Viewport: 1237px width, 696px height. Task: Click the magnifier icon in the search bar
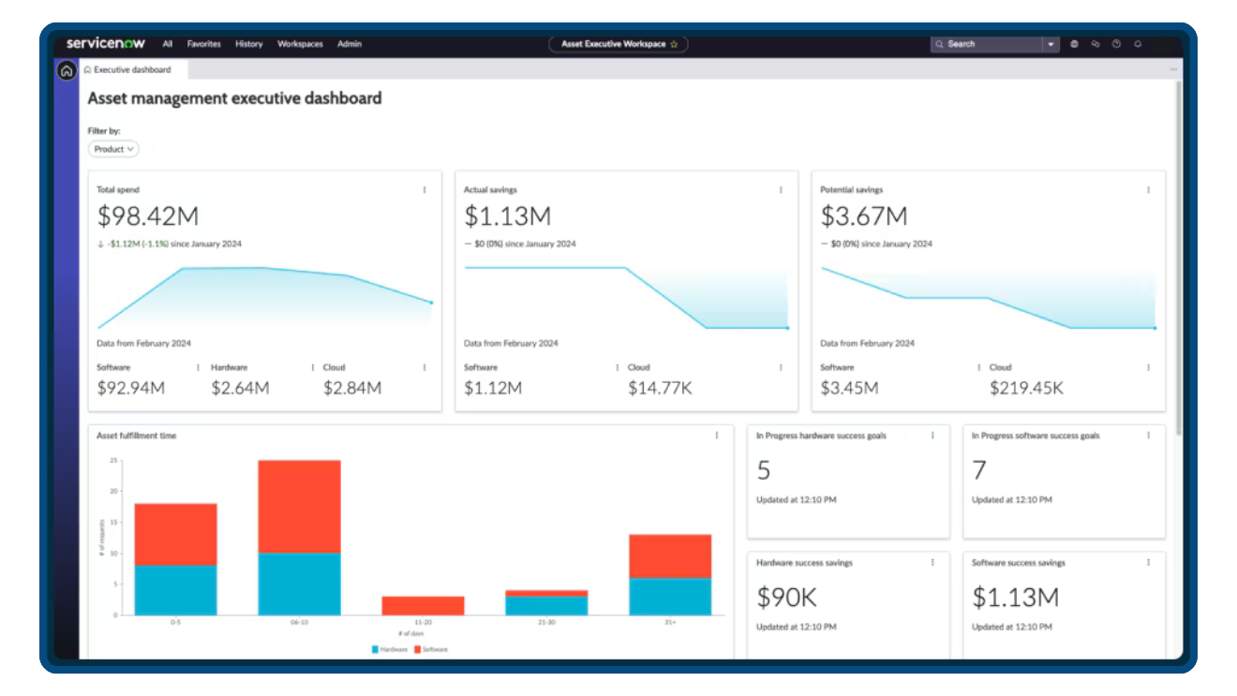tap(940, 43)
